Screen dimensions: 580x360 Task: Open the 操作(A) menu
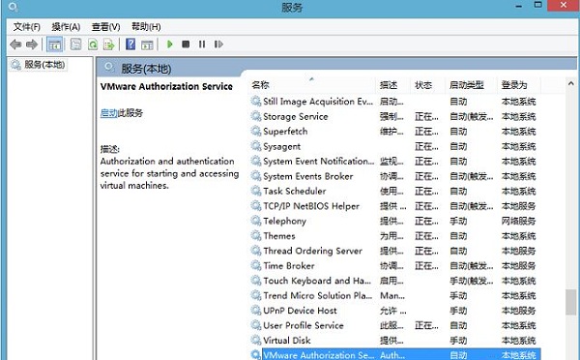[x=66, y=27]
